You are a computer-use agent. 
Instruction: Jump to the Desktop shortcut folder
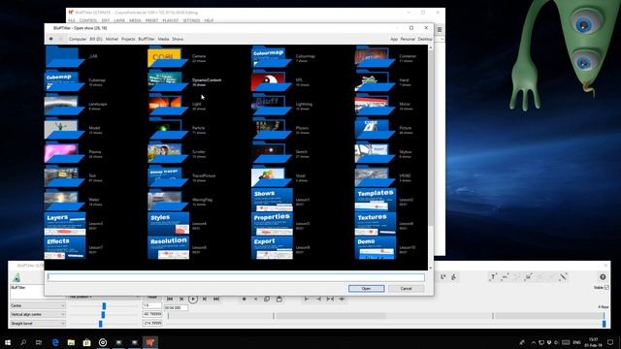[425, 39]
